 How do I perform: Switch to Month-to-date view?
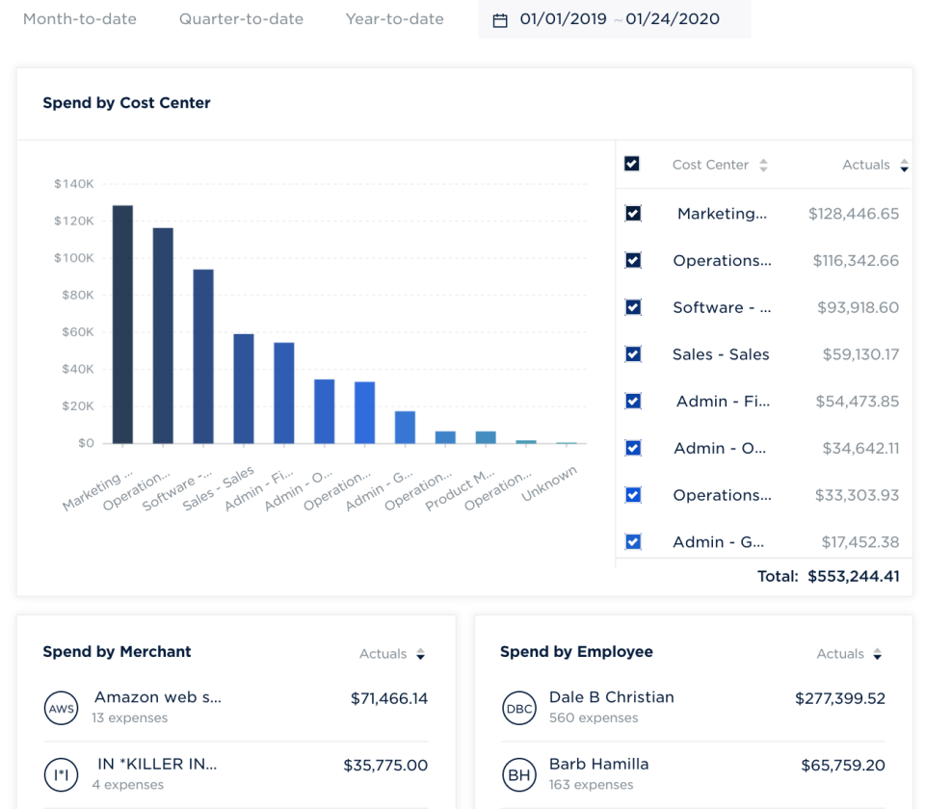coord(80,18)
